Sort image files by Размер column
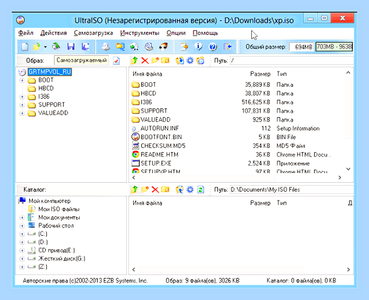 click(260, 74)
